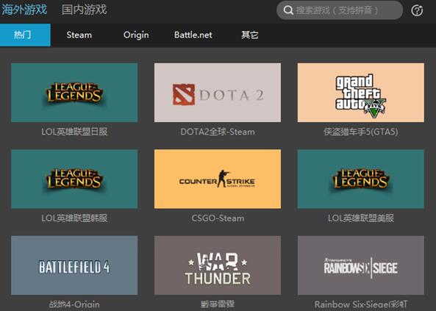Open the Counter-Strike game thumbnail

(x=218, y=179)
